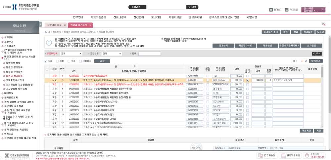Screen dimensions: 331x160
Task: Open 의료기준관리 in main navigation
Action: pyautogui.click(x=98, y=17)
